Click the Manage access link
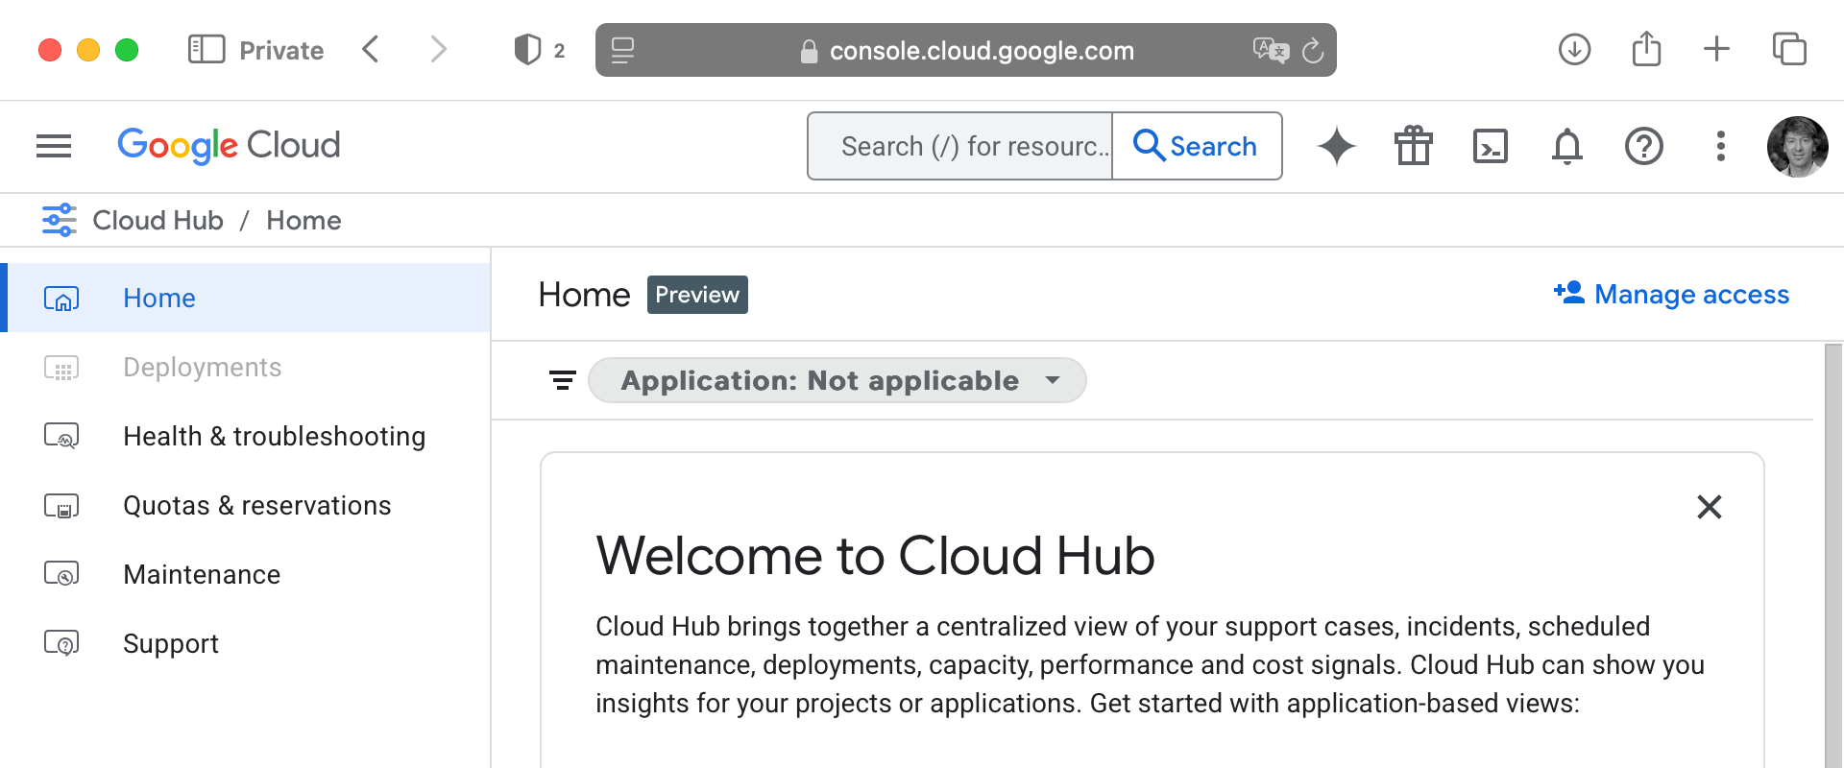 click(1672, 295)
